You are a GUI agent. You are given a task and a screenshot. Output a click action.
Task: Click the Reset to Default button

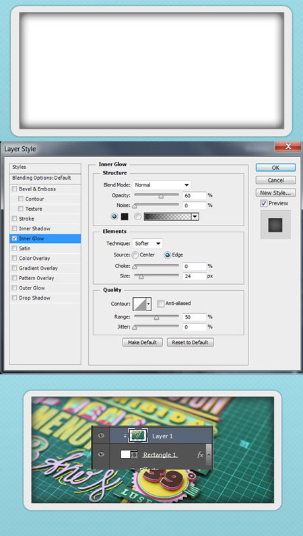191,342
